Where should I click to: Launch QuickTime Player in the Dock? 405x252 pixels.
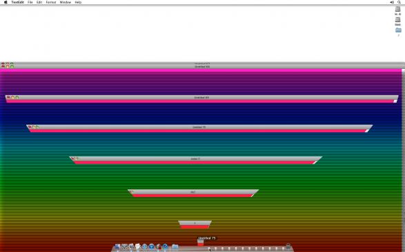click(x=165, y=246)
